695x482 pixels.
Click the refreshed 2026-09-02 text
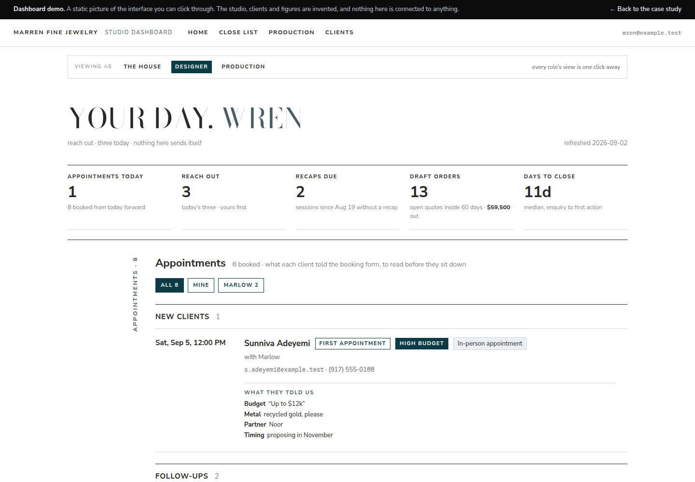[596, 143]
